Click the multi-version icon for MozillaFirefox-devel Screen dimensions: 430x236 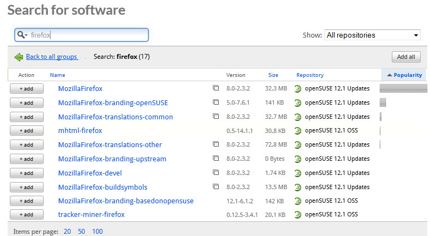coord(216,172)
